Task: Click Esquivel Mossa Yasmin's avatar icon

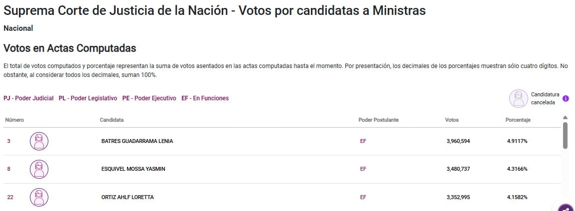Action: click(39, 169)
